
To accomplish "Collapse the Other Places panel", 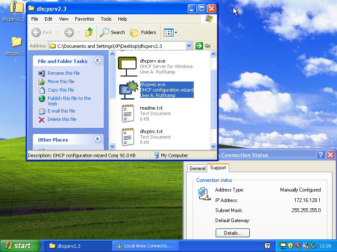I will tap(98, 139).
